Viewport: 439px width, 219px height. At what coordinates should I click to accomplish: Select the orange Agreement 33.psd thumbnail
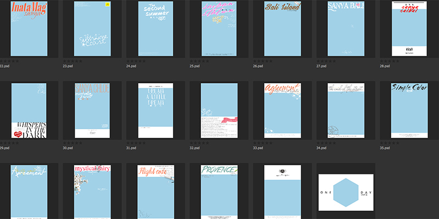(283, 111)
